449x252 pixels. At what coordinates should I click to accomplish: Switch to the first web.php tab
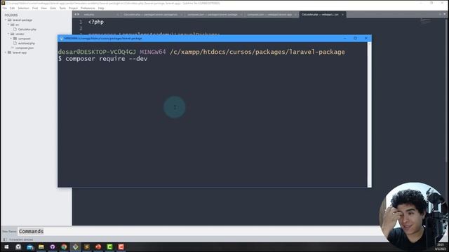(100, 14)
